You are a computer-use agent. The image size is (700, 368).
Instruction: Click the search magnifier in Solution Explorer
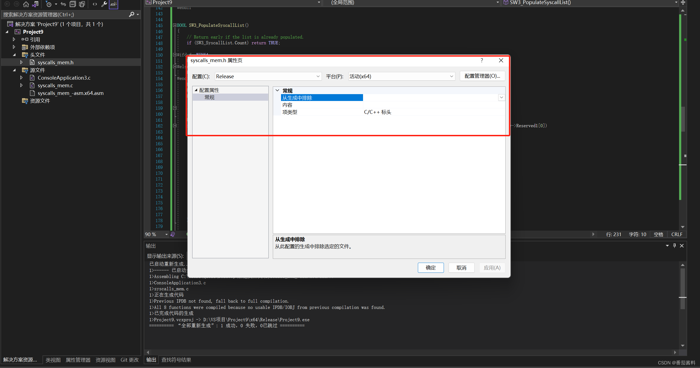[132, 14]
